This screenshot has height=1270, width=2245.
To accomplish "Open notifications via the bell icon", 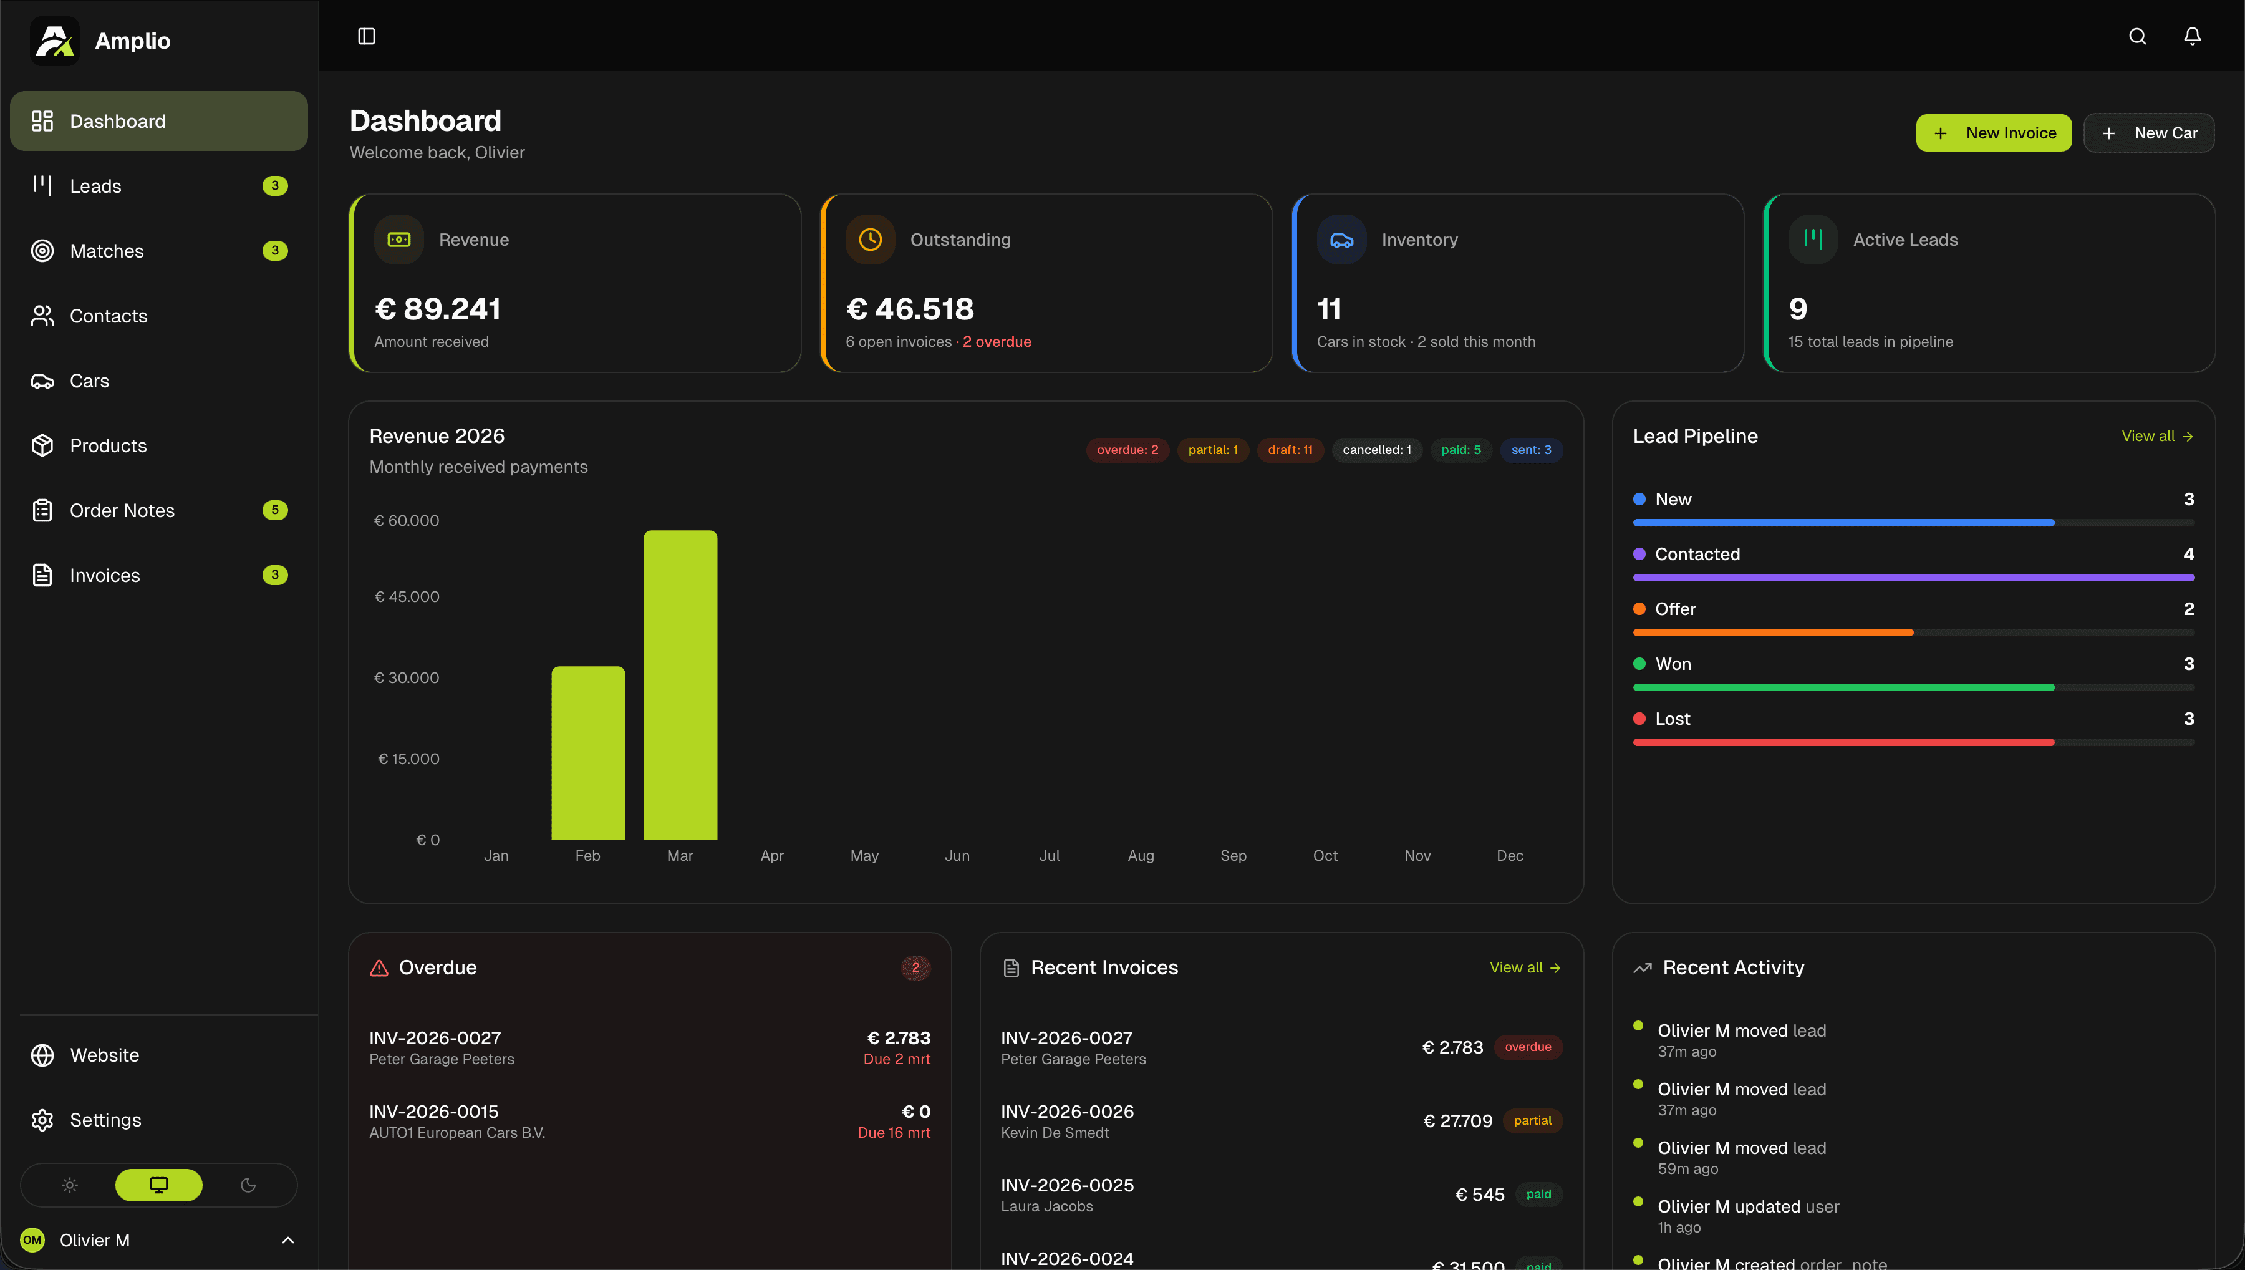I will pos(2192,36).
